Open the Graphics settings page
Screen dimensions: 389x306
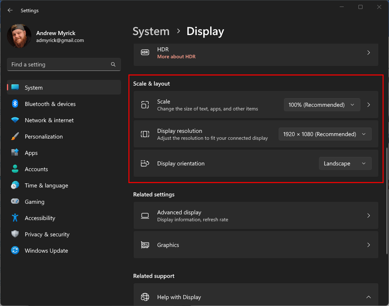tap(255, 245)
